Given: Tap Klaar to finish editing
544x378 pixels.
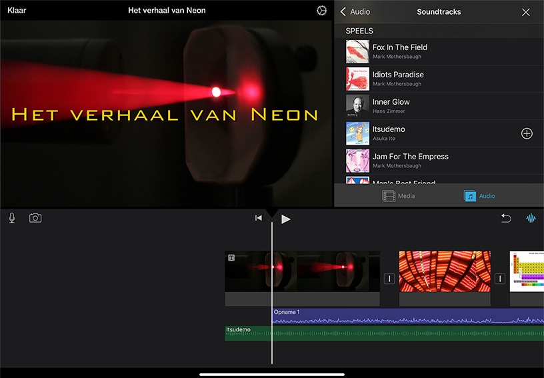Looking at the screenshot, I should click(17, 11).
